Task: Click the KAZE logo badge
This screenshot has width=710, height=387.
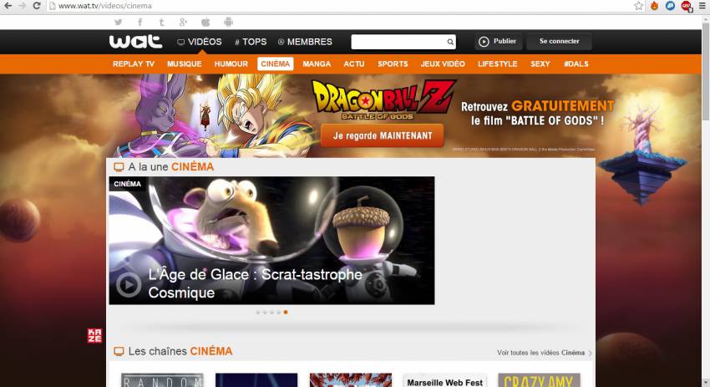Action: [x=94, y=335]
